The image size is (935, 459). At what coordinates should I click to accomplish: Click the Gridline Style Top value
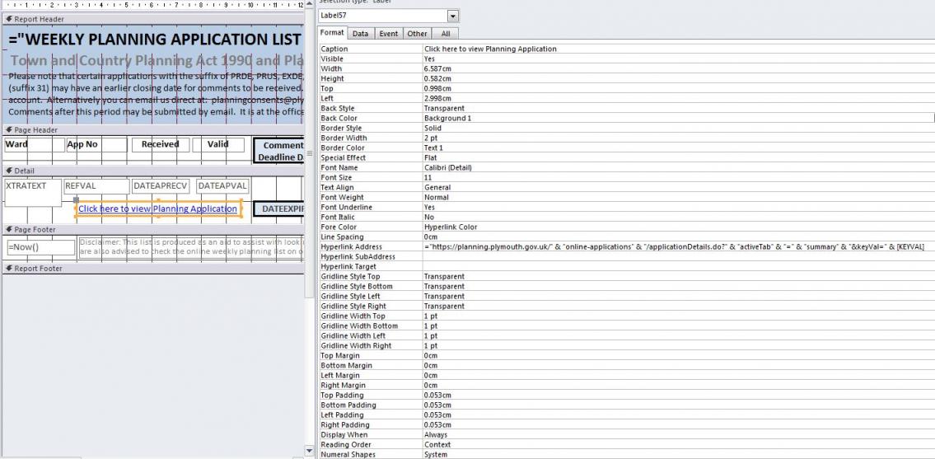(x=678, y=276)
